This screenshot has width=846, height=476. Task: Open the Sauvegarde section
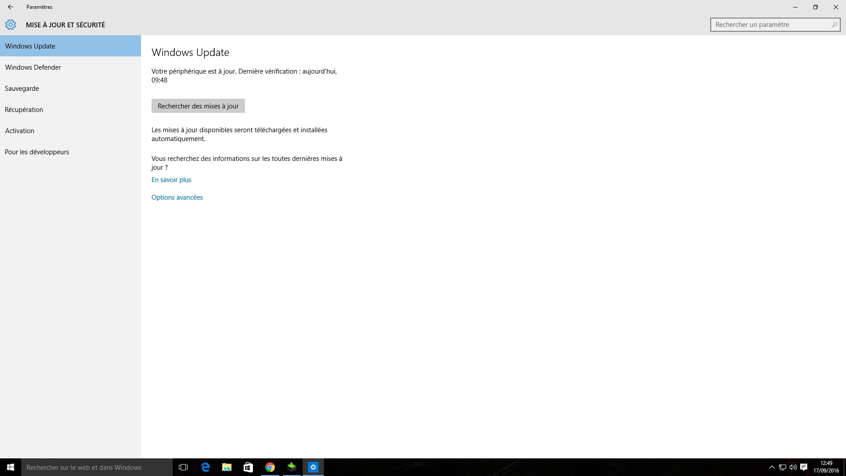point(70,88)
